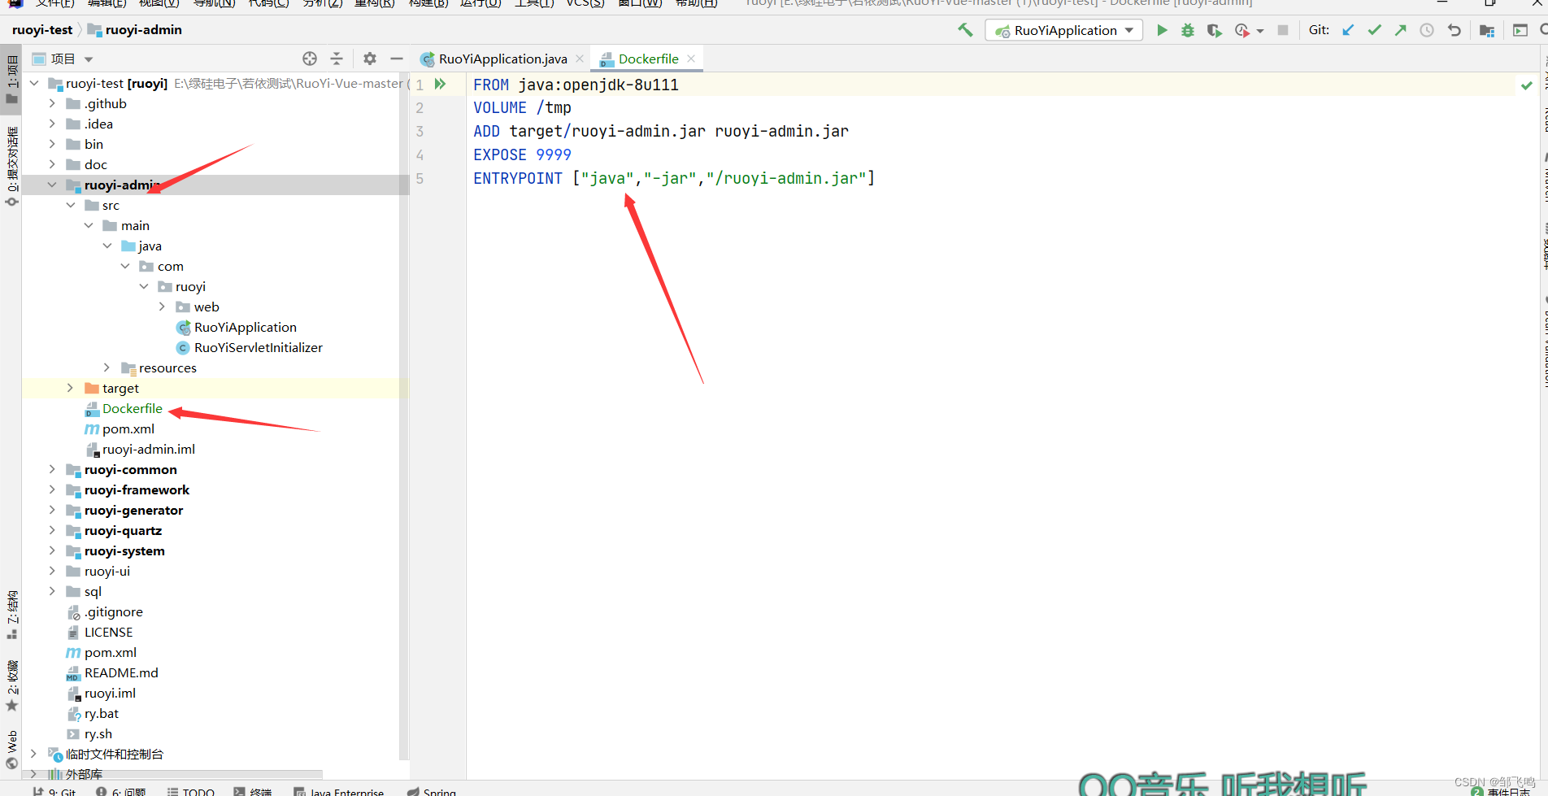Hide the project tool window
Screen dimensions: 1548x796
[x=397, y=59]
